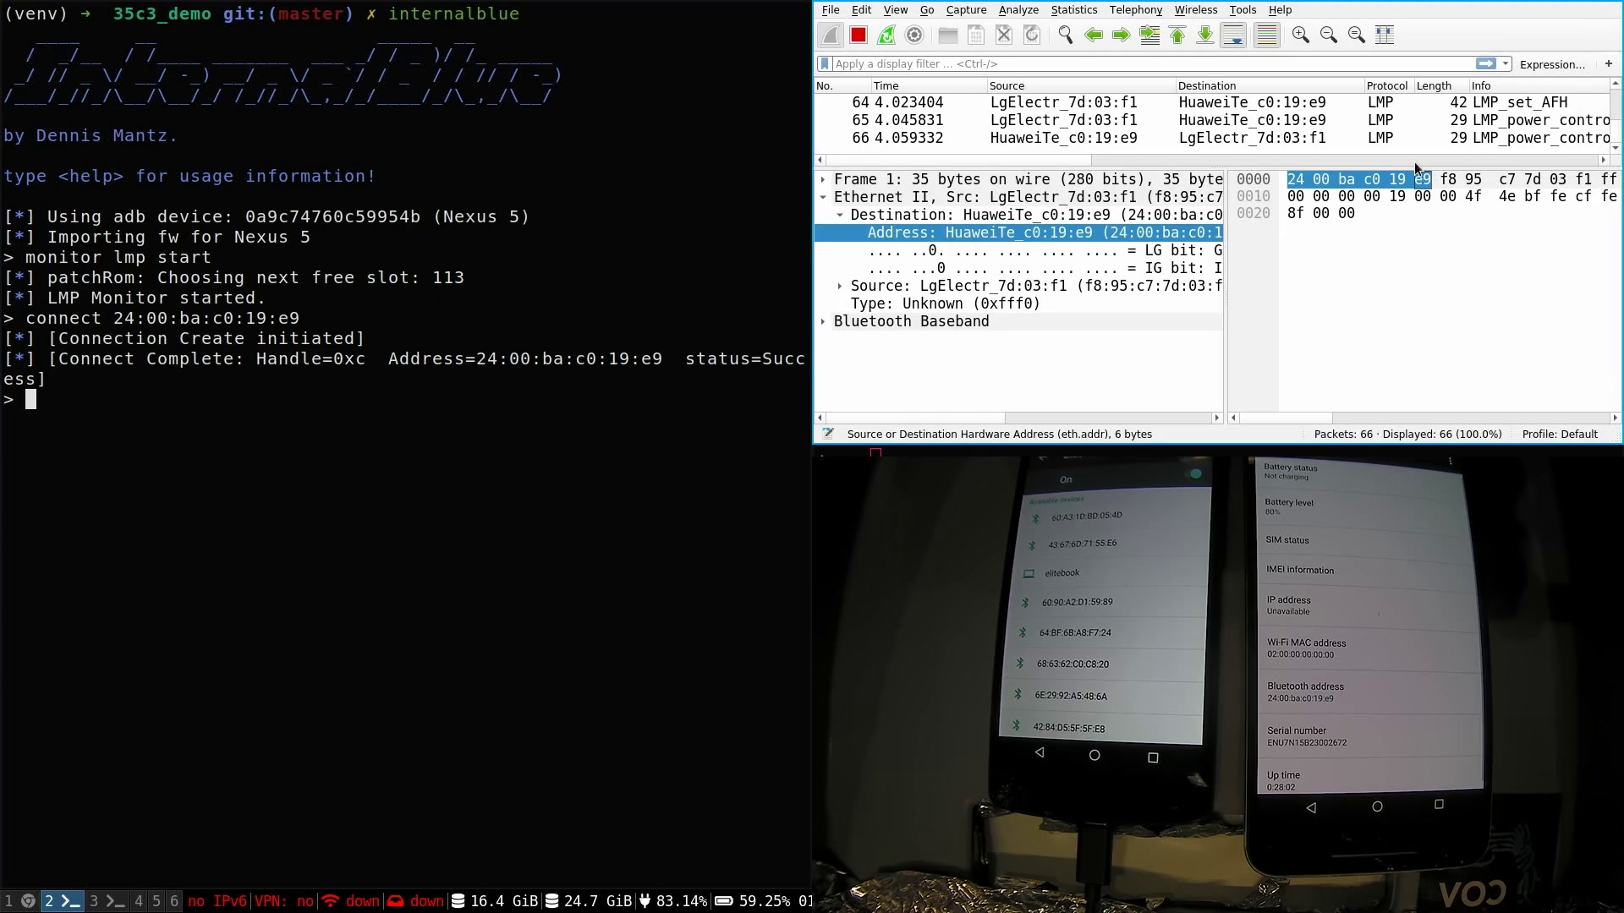The width and height of the screenshot is (1624, 913).
Task: Expand the Ethernet II source entry
Action: click(x=841, y=286)
